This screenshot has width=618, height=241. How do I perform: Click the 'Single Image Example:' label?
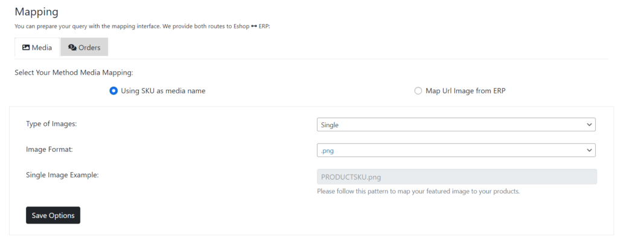pyautogui.click(x=62, y=175)
